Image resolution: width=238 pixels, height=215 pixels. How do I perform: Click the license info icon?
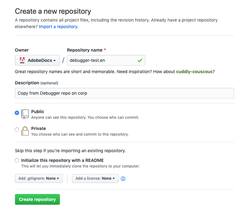(x=123, y=179)
